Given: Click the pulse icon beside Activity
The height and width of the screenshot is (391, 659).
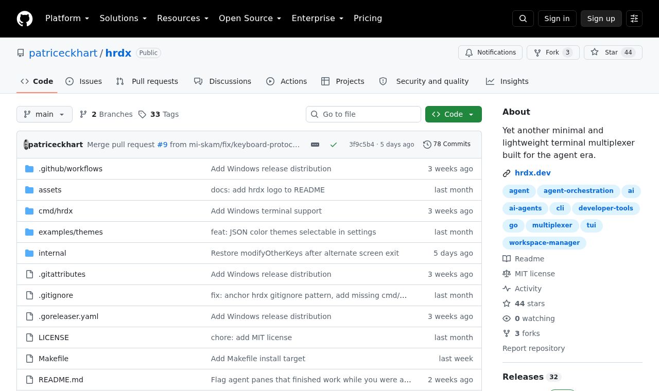Looking at the screenshot, I should 507,289.
